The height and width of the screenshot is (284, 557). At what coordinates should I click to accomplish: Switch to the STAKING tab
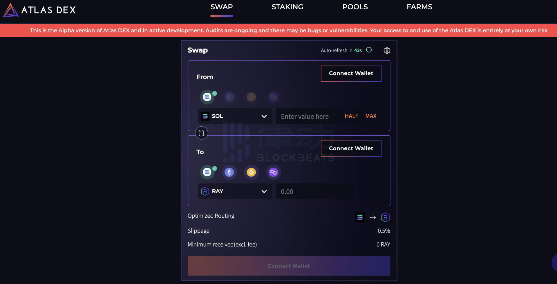[x=287, y=7]
